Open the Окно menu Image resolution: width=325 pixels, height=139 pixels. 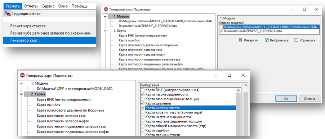(63, 6)
